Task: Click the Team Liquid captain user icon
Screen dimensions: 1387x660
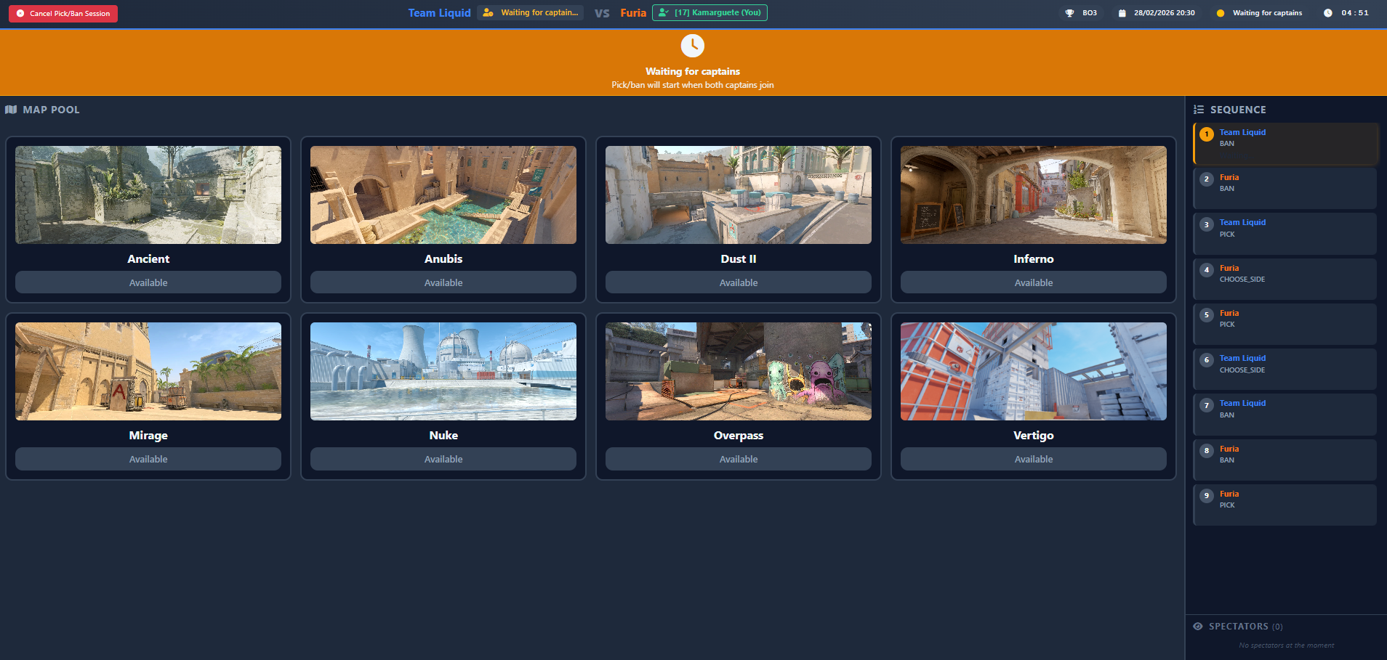Action: (x=488, y=13)
